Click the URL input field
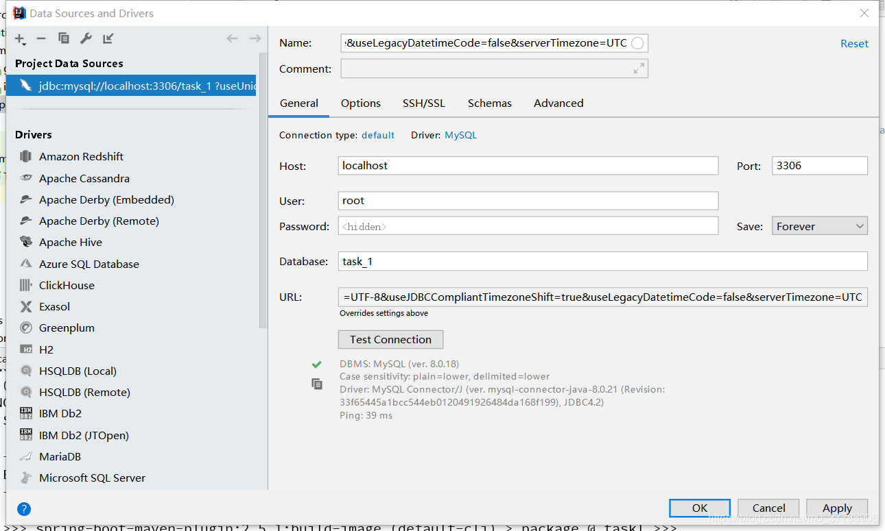Screen dimensions: 885x531 point(603,297)
